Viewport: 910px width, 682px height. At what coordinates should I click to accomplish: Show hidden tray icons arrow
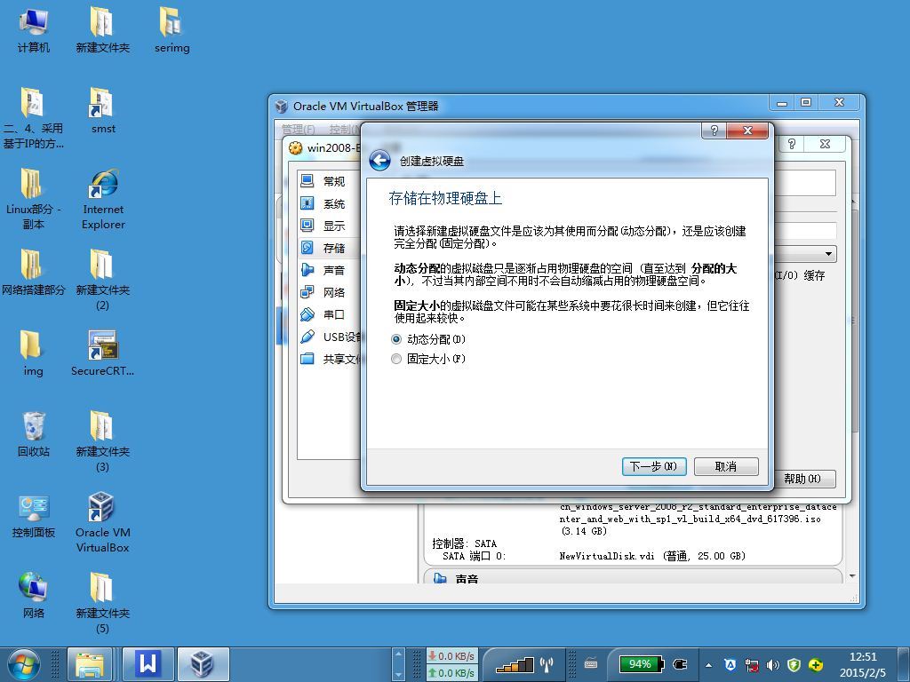click(708, 664)
